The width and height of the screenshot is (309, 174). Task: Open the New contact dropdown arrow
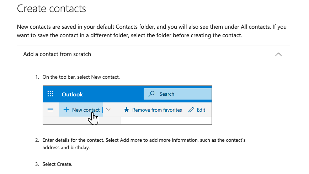(108, 110)
